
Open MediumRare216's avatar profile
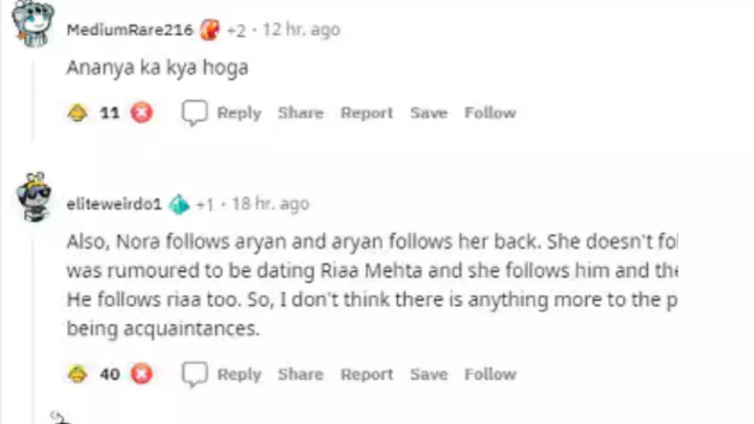(33, 24)
